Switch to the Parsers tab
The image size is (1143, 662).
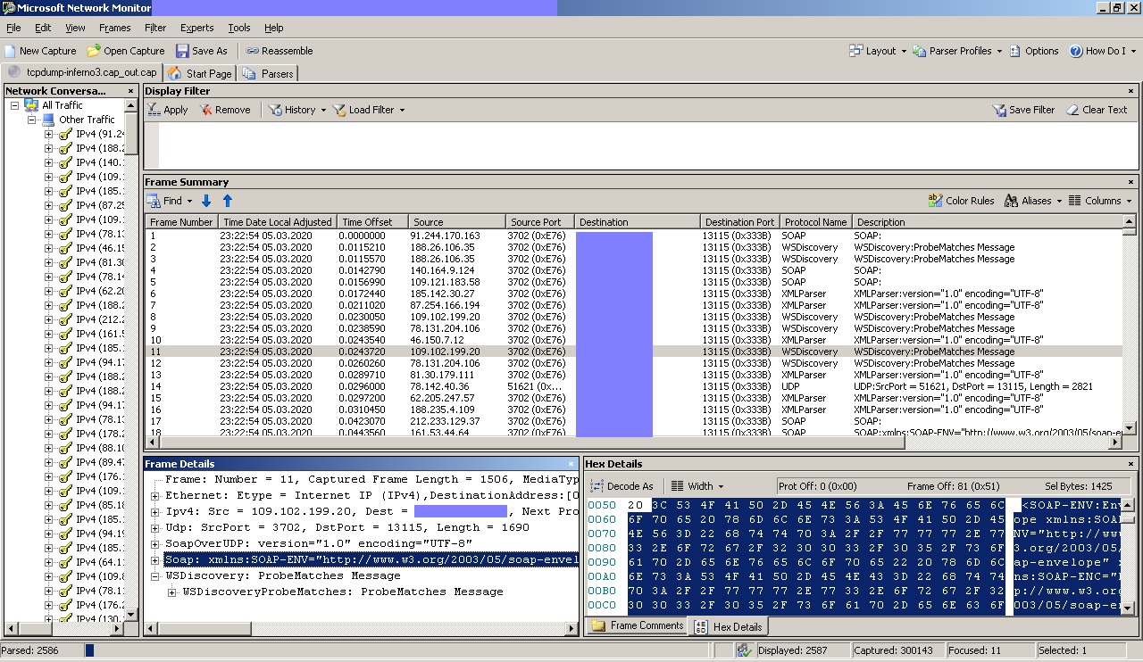(x=269, y=73)
